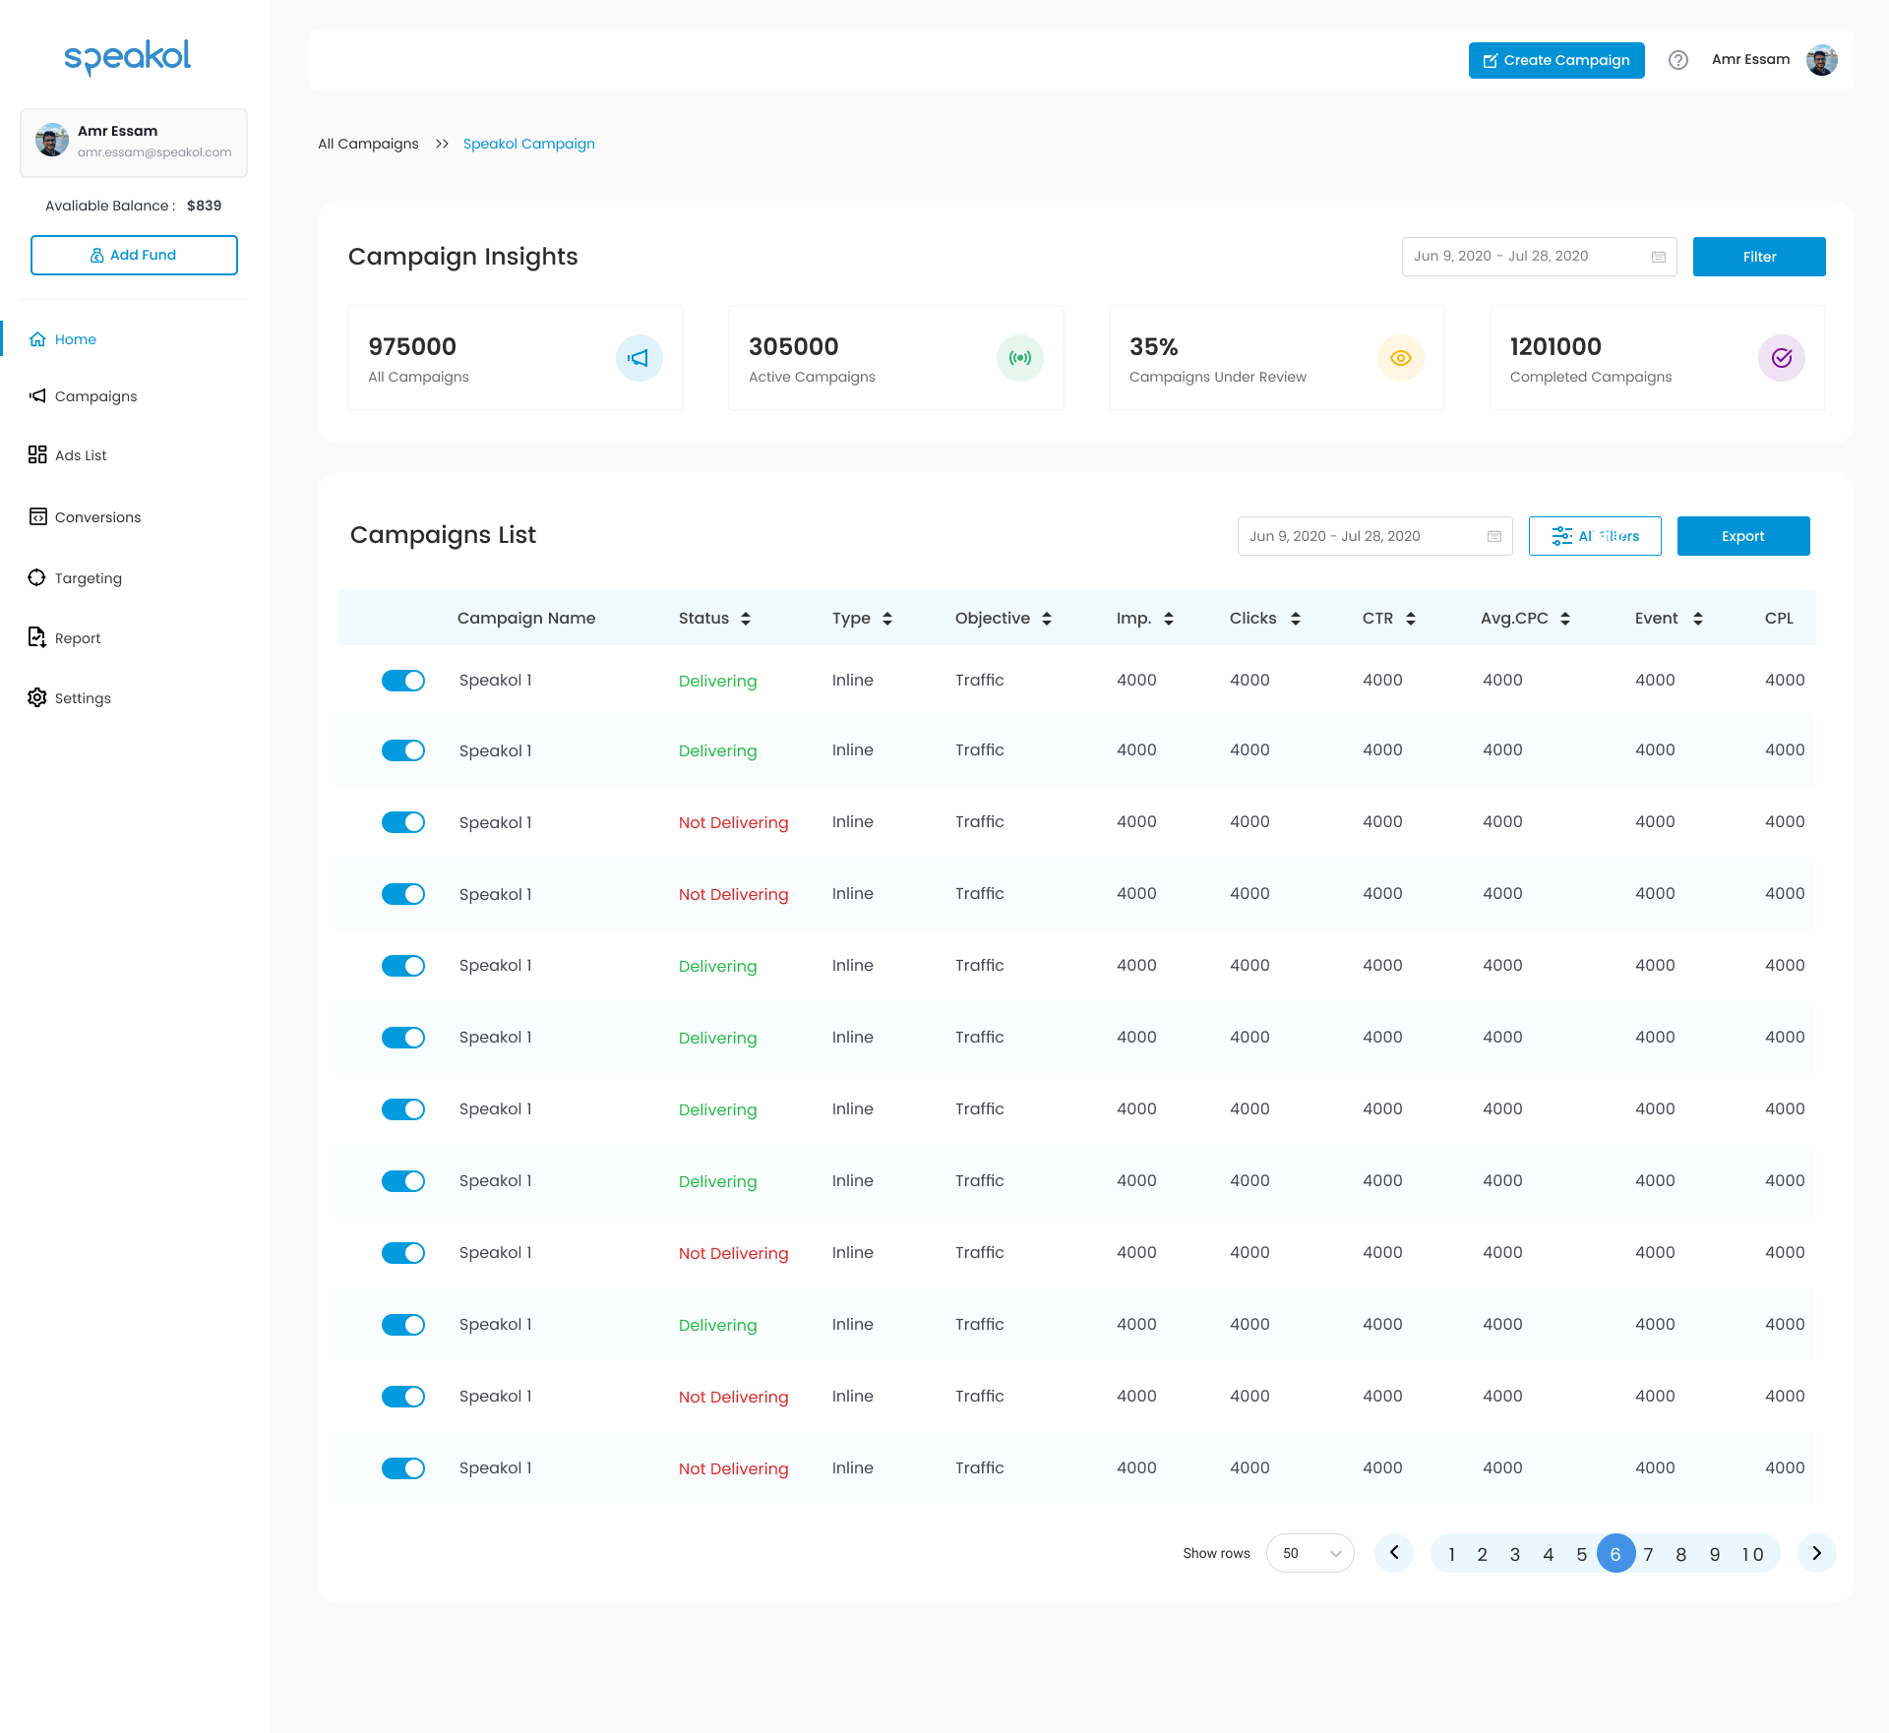Viewport: 1889px width, 1733px height.
Task: Open calendar in Campaign Insights date field
Action: point(1659,257)
